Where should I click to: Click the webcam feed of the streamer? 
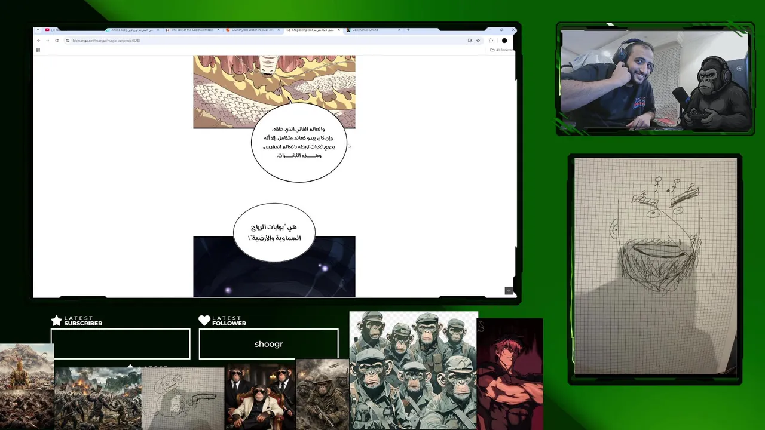[655, 80]
